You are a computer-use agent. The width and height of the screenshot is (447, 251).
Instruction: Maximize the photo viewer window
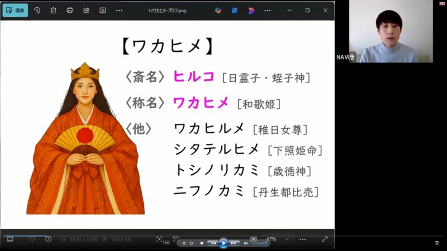click(307, 11)
